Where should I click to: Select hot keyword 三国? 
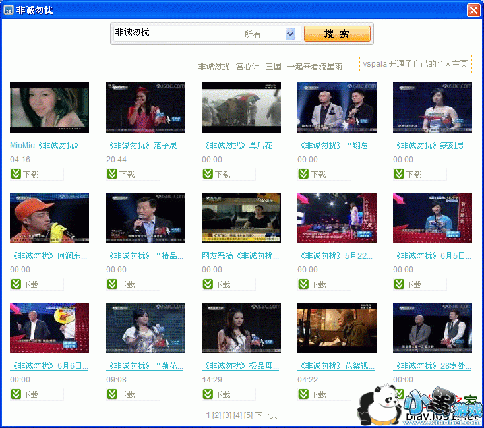274,67
